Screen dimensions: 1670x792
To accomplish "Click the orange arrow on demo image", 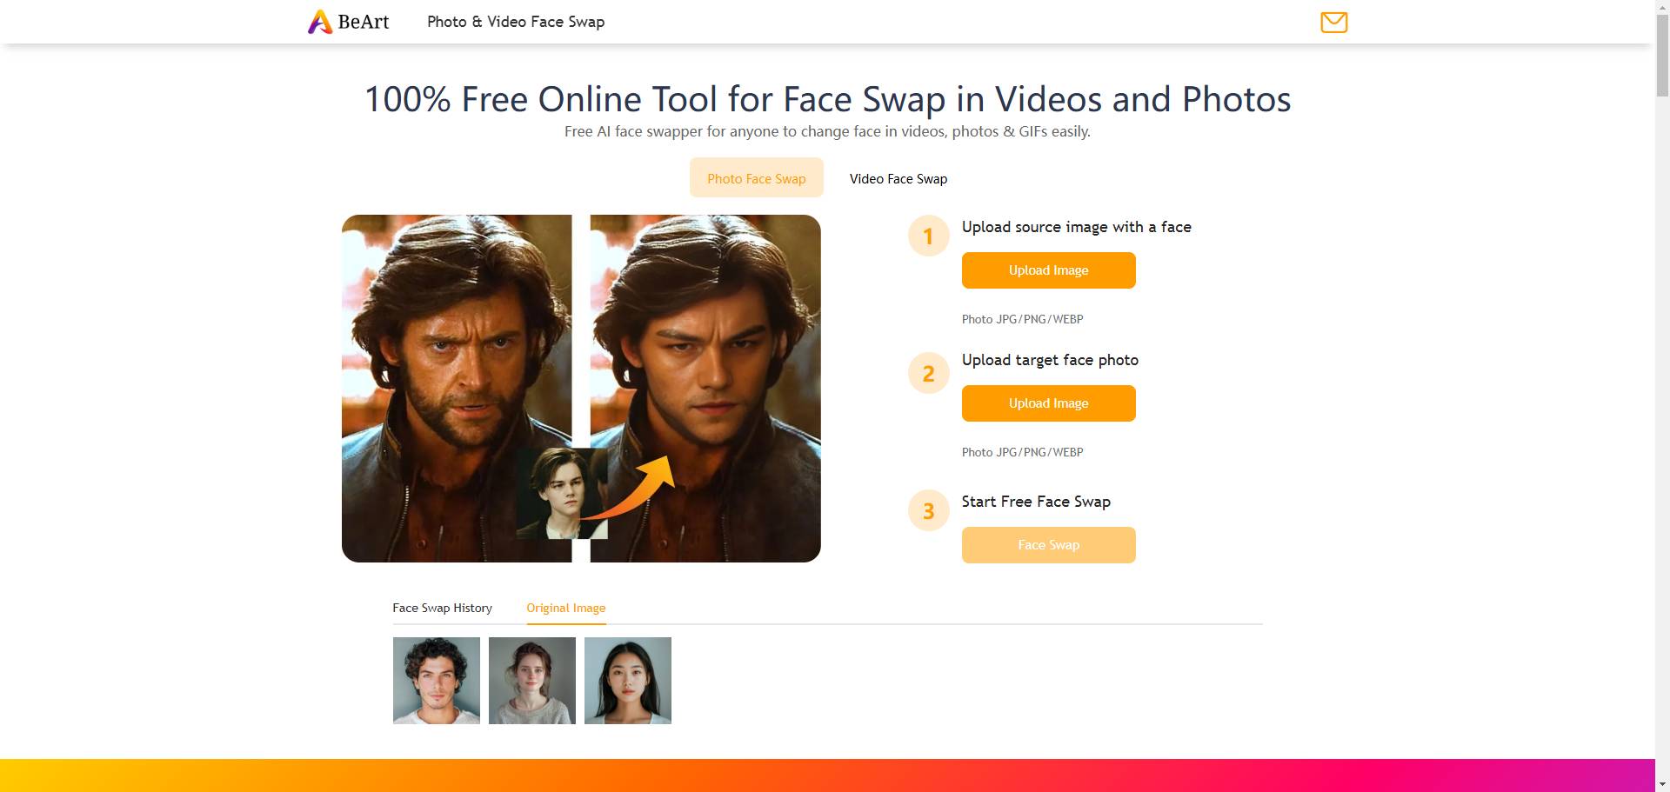I will [631, 489].
